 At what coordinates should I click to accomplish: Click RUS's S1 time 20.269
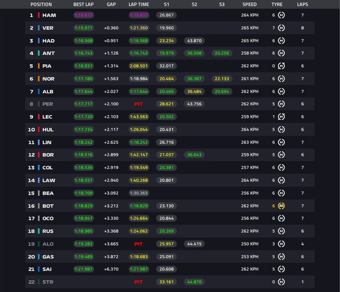(167, 231)
